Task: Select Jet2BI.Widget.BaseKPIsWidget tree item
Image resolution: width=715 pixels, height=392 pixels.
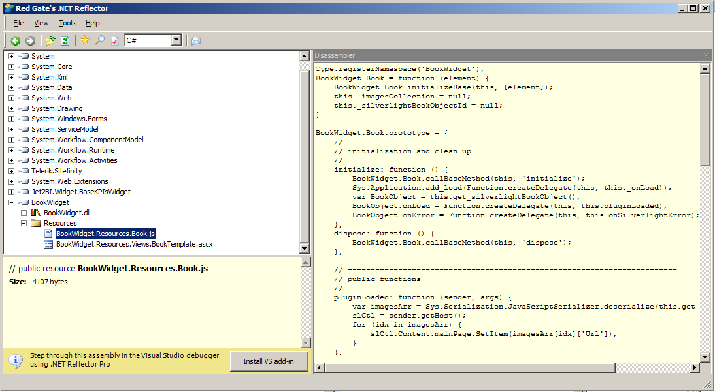Action: click(x=80, y=192)
